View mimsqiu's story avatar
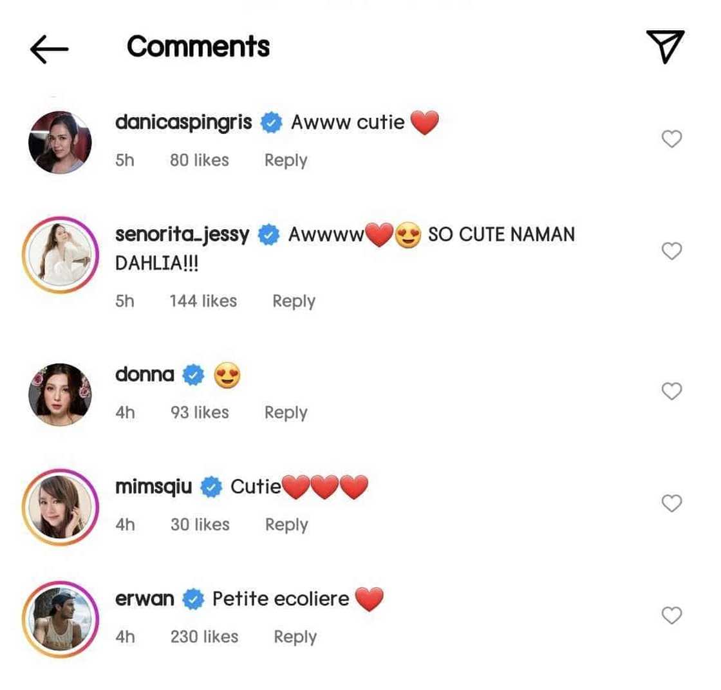The height and width of the screenshot is (690, 721). tap(60, 507)
